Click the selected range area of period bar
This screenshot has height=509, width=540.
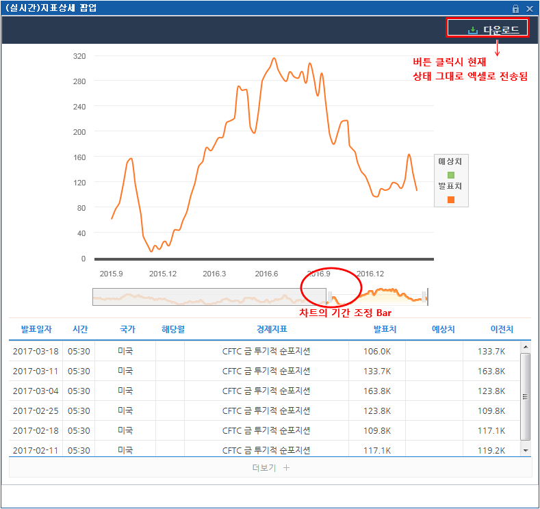pos(377,297)
